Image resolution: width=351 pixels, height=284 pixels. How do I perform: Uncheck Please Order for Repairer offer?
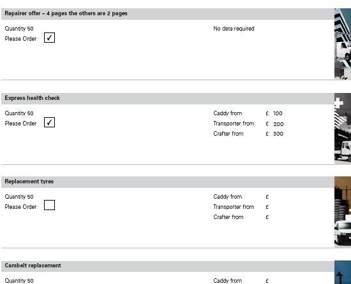50,38
